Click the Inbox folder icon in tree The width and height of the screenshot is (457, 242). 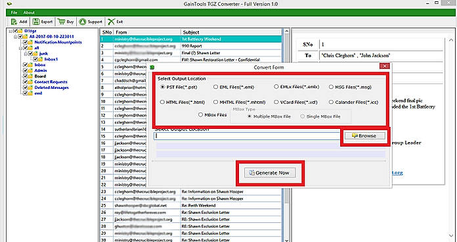click(x=30, y=65)
